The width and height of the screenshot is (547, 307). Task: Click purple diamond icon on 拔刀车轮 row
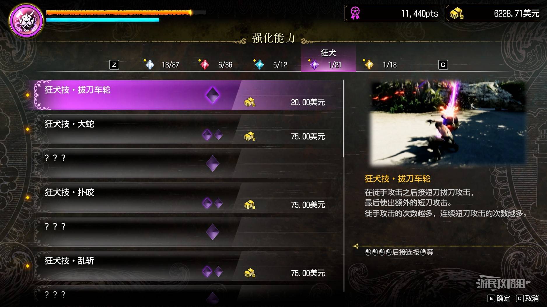(212, 95)
